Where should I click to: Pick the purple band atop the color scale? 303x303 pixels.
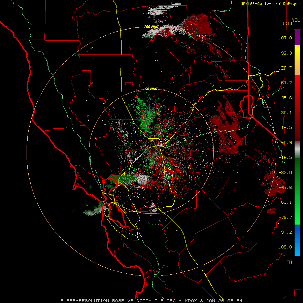point(297,38)
